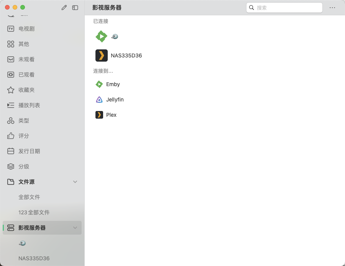The height and width of the screenshot is (266, 345).
Task: Open the bird emoji server in sidebar
Action: click(x=22, y=243)
